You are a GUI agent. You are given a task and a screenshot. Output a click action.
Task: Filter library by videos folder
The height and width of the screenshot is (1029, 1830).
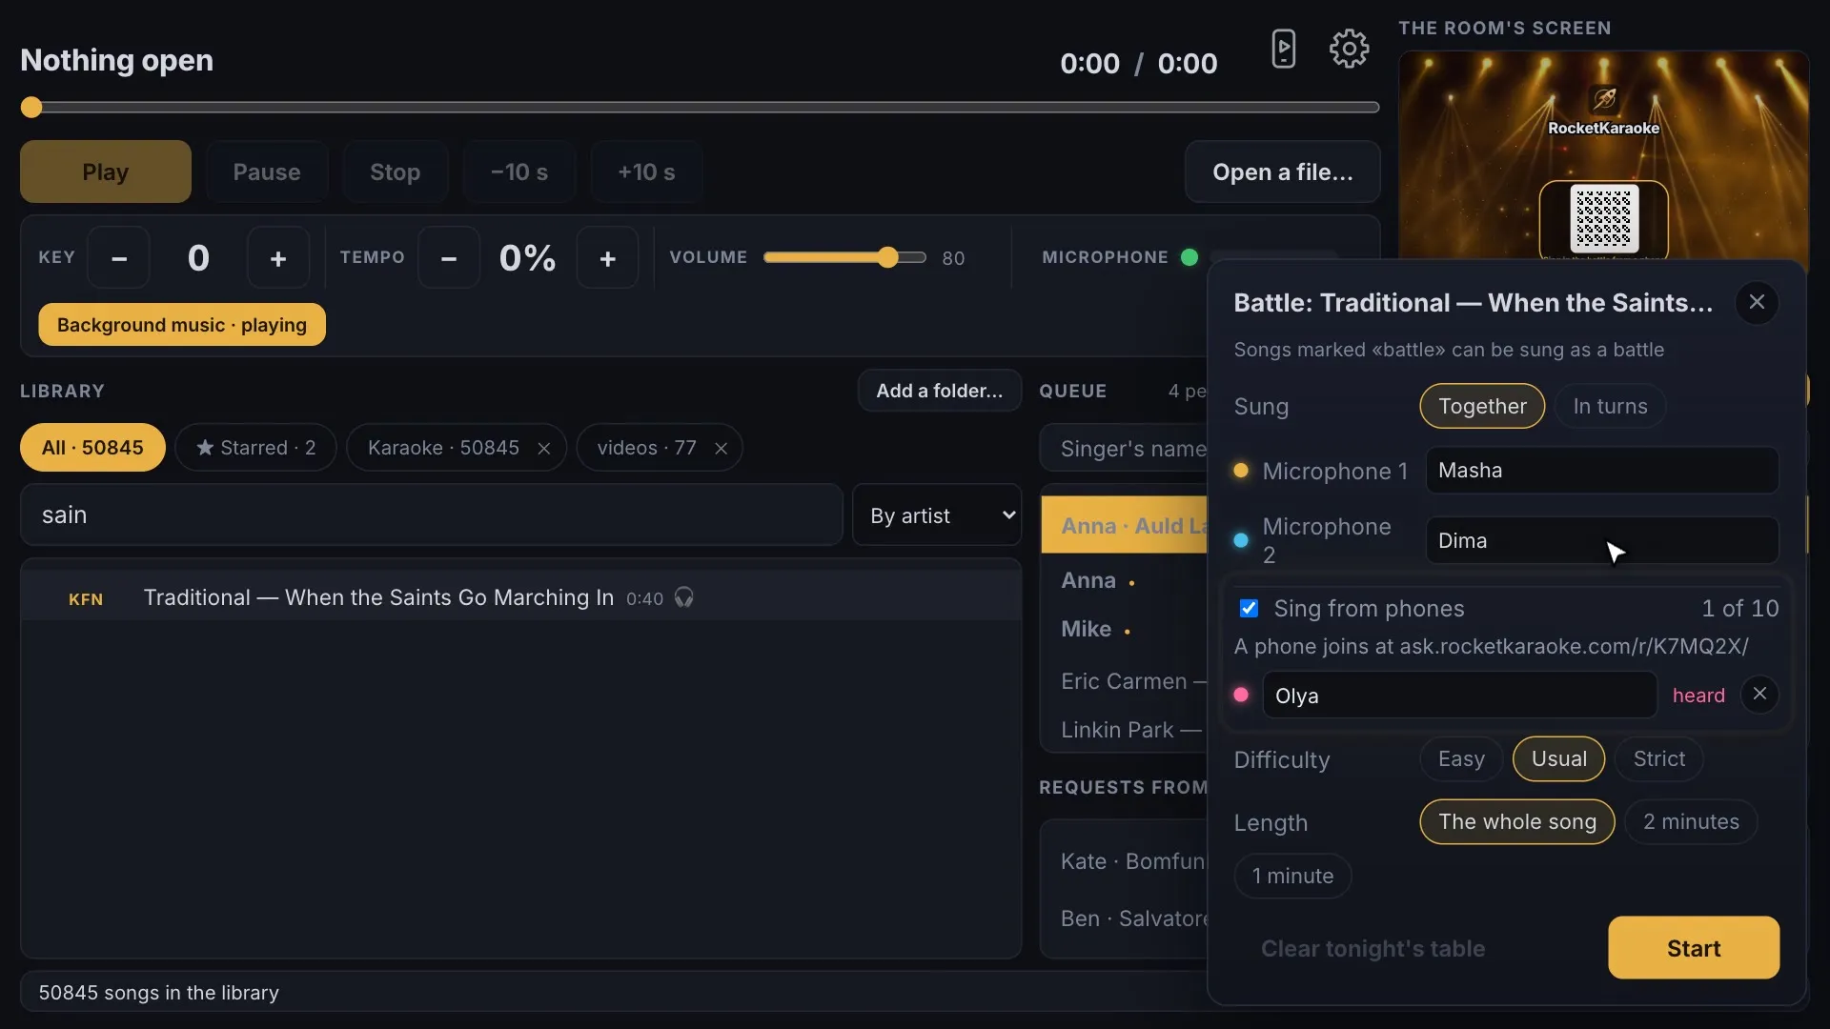click(x=646, y=448)
